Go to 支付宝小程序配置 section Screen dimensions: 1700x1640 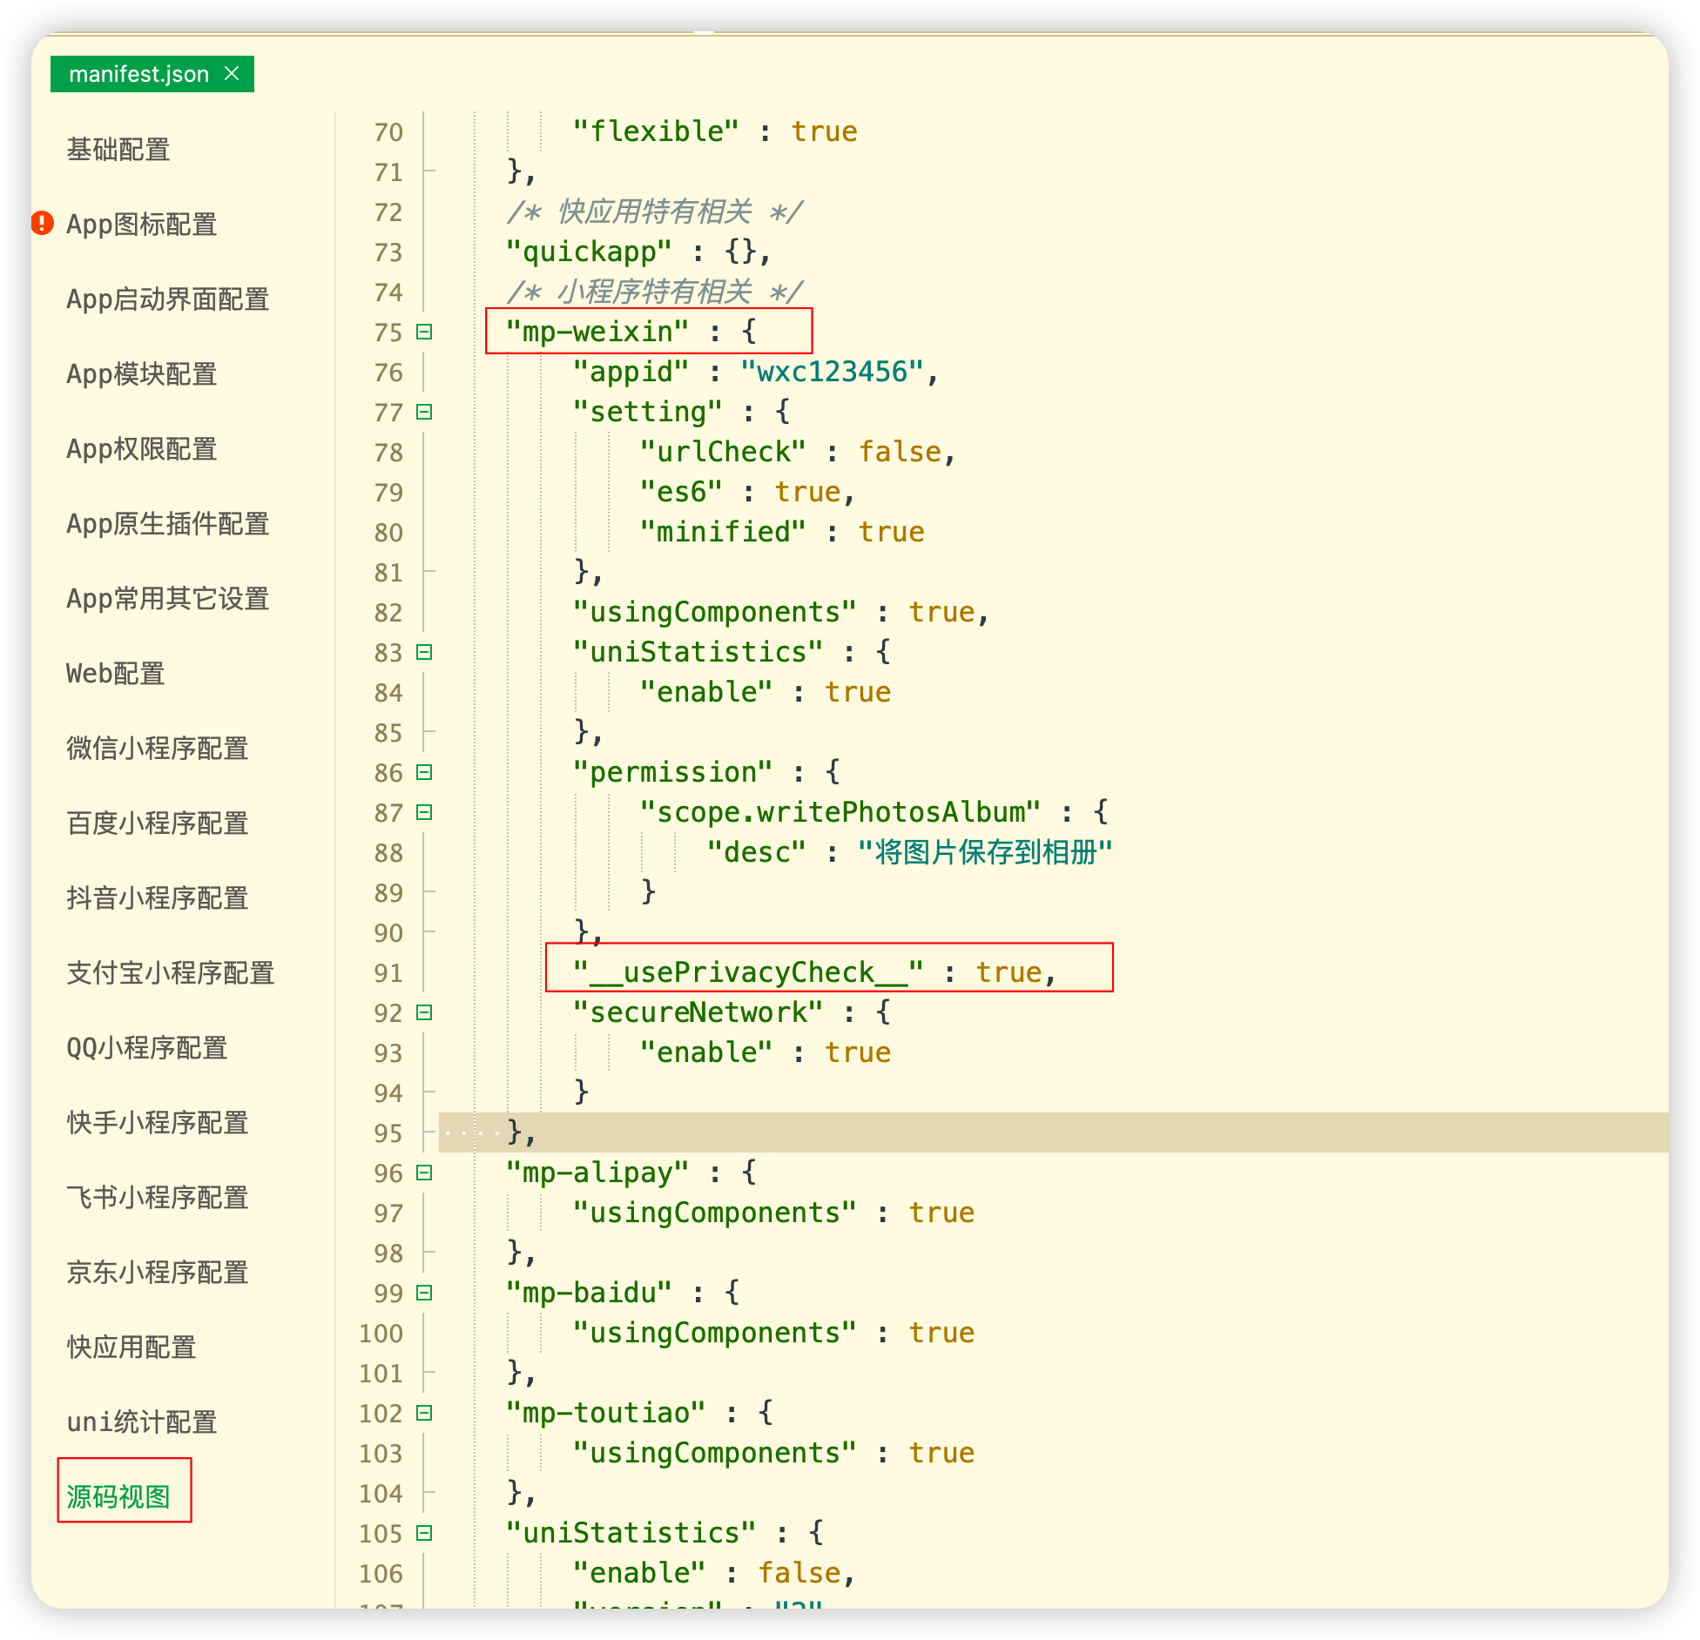(171, 973)
